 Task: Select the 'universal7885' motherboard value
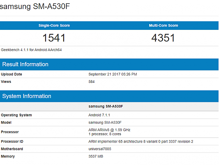pos(100,149)
